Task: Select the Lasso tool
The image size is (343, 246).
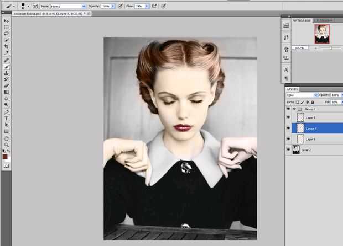Action: [6, 34]
